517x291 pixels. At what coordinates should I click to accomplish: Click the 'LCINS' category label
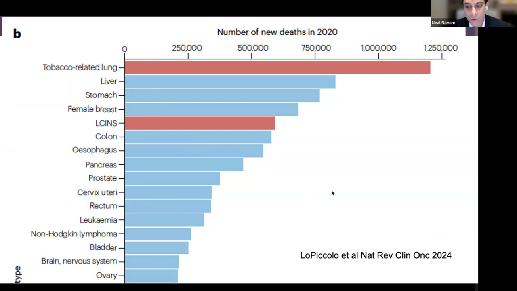click(106, 123)
